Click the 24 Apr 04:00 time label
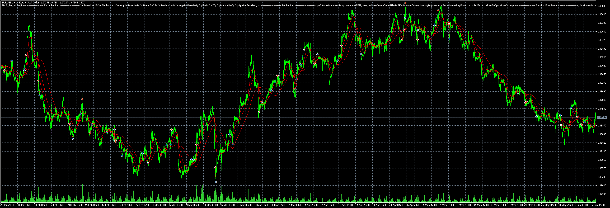The height and width of the screenshot is (208, 610). pyautogui.click(x=396, y=205)
